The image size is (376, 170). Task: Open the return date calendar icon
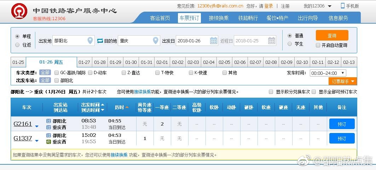pyautogui.click(x=271, y=41)
